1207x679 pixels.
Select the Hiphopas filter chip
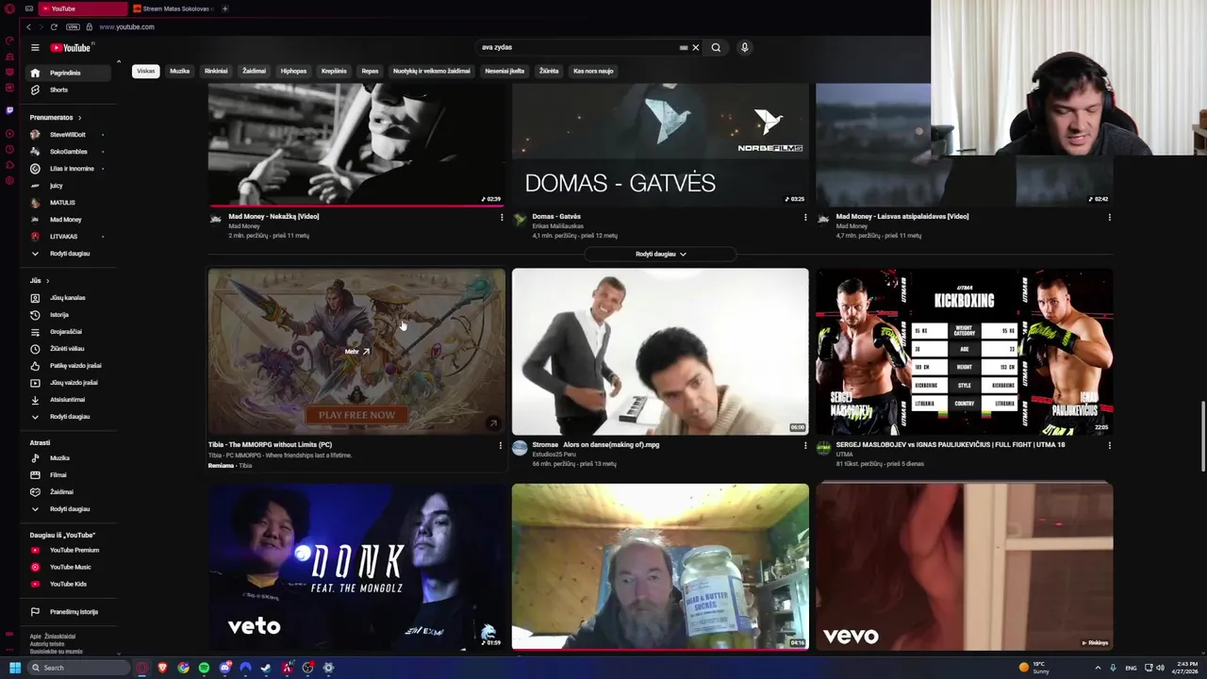[293, 71]
